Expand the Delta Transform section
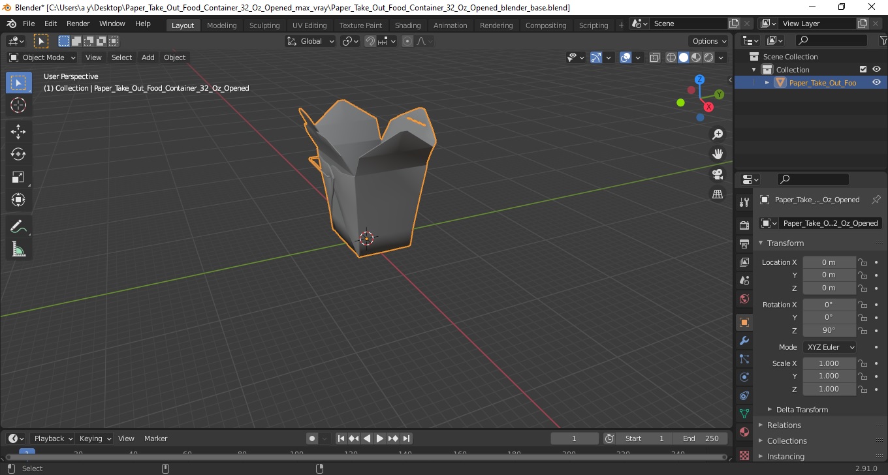Screen dimensions: 888x475 point(802,410)
